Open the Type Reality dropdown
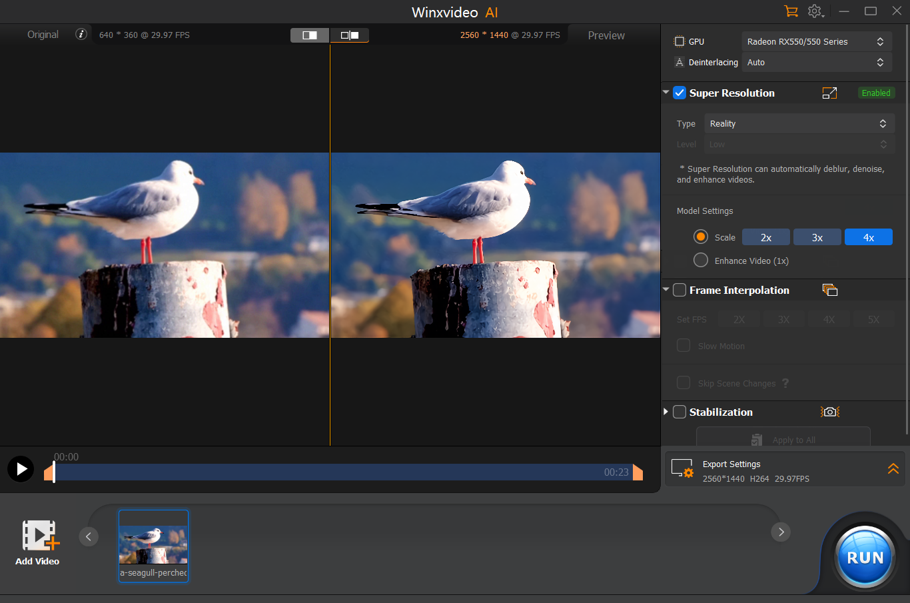Screen dimensions: 910x603 (x=799, y=124)
